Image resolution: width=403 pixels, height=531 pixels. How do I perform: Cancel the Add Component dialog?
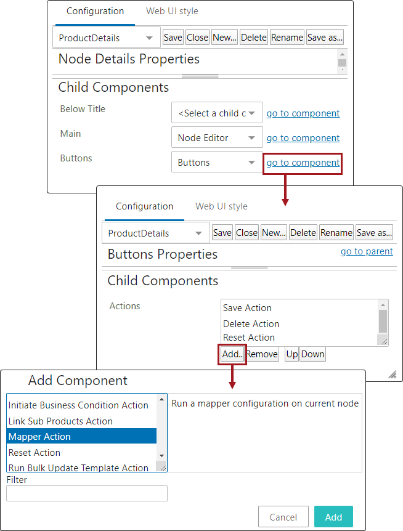(x=283, y=517)
